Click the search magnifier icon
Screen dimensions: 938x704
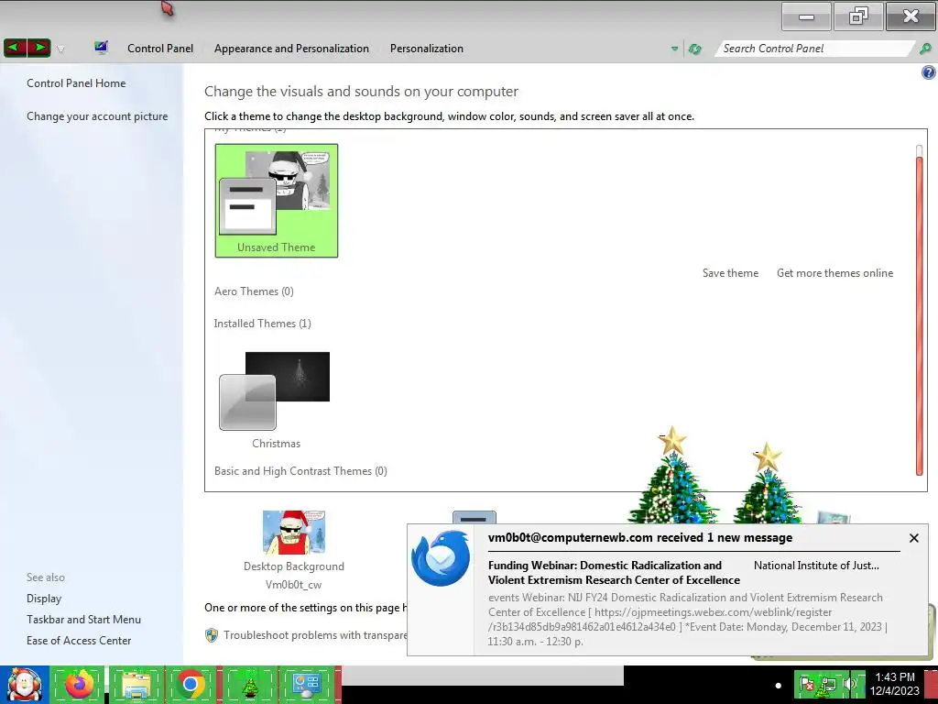tap(925, 49)
